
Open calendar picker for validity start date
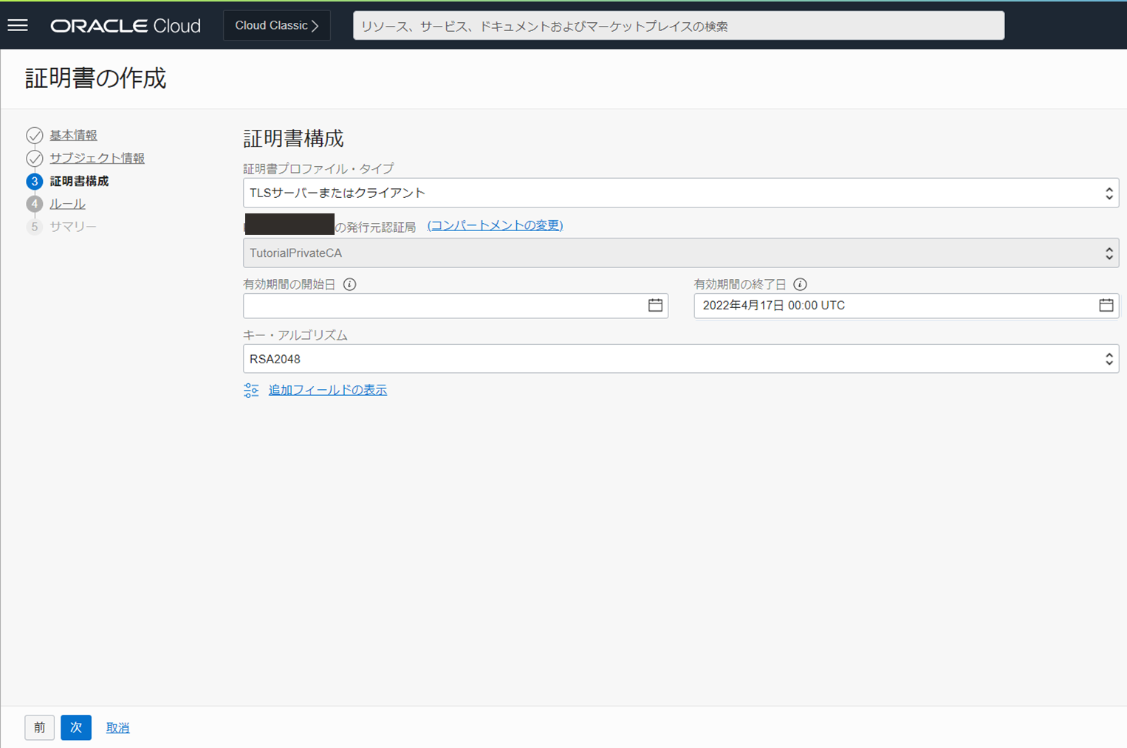[x=655, y=306]
